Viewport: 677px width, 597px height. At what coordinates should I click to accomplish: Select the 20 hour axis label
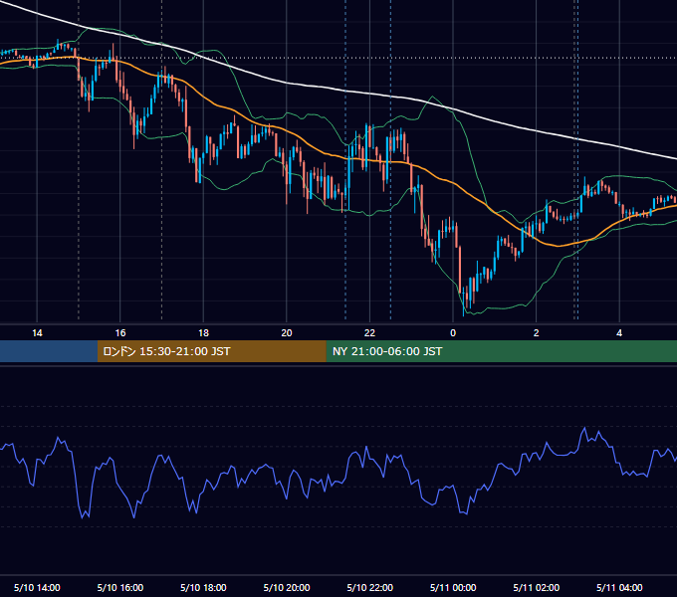tap(287, 333)
